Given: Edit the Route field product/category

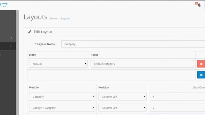Looking at the screenshot, I should pyautogui.click(x=142, y=64).
